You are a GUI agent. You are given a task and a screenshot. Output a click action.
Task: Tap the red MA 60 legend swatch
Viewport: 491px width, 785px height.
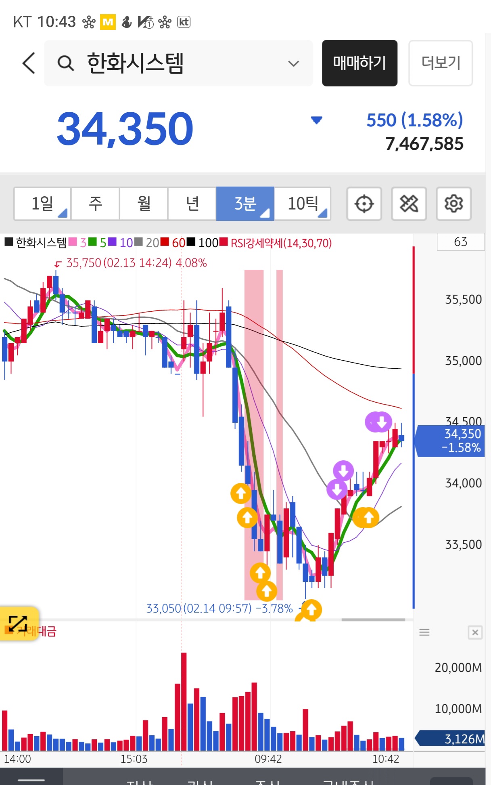(x=165, y=242)
